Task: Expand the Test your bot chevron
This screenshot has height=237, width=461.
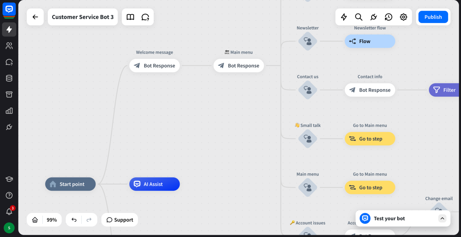Action: click(442, 218)
